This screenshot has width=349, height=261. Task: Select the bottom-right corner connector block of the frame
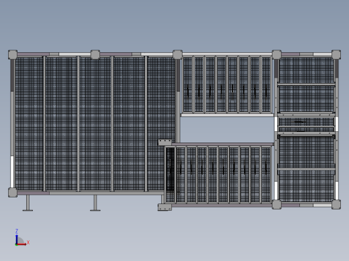pos(336,204)
